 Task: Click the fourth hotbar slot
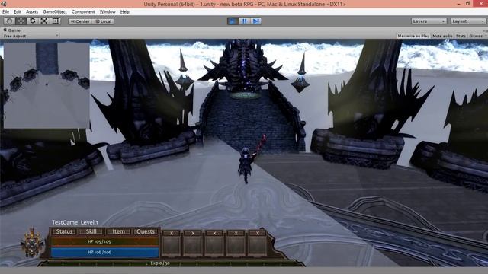tap(236, 246)
